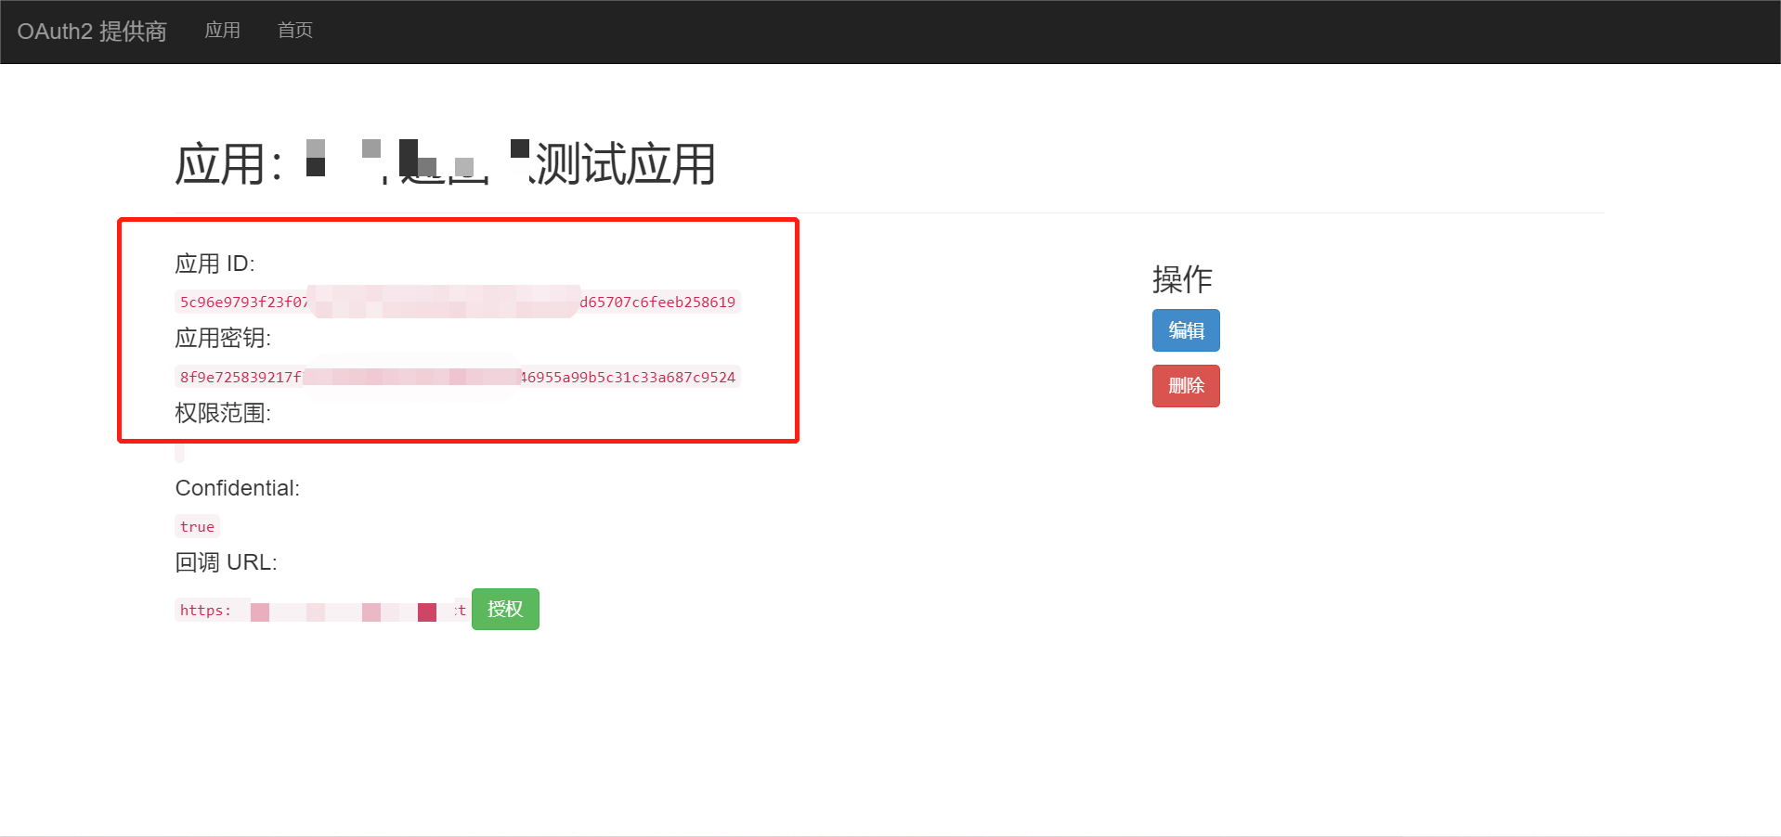Click the Confidential value true
Viewport: 1781px width, 837px height.
(197, 526)
